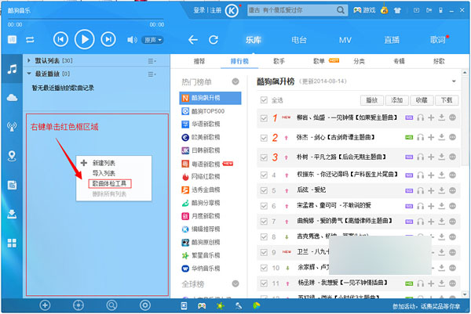This screenshot has height=314, width=471.
Task: Download 后弦 爱妃 with download icon
Action: 441,190
